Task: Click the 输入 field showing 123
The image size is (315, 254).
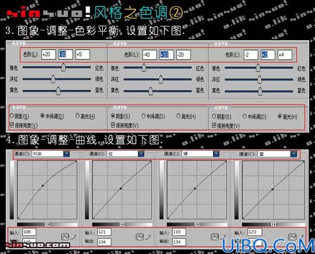Action: 255,232
